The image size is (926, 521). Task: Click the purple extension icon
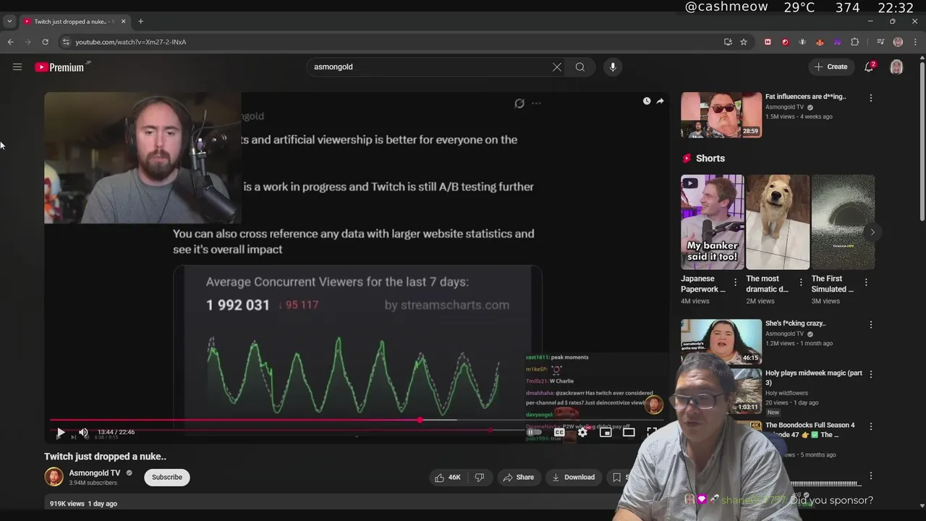(837, 42)
